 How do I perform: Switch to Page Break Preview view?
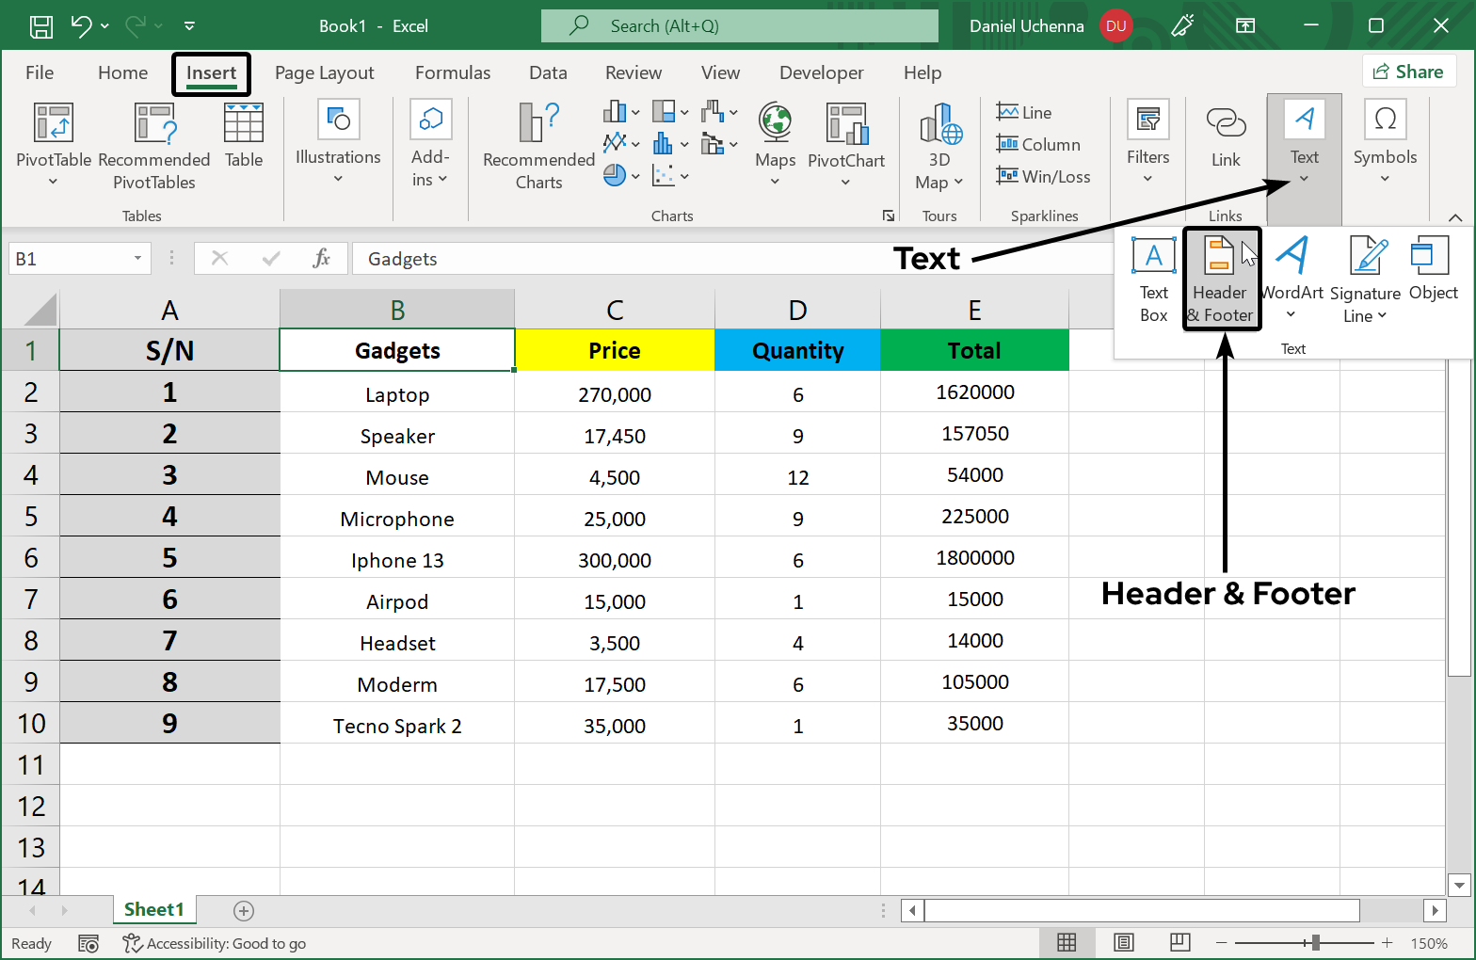[x=1179, y=942]
